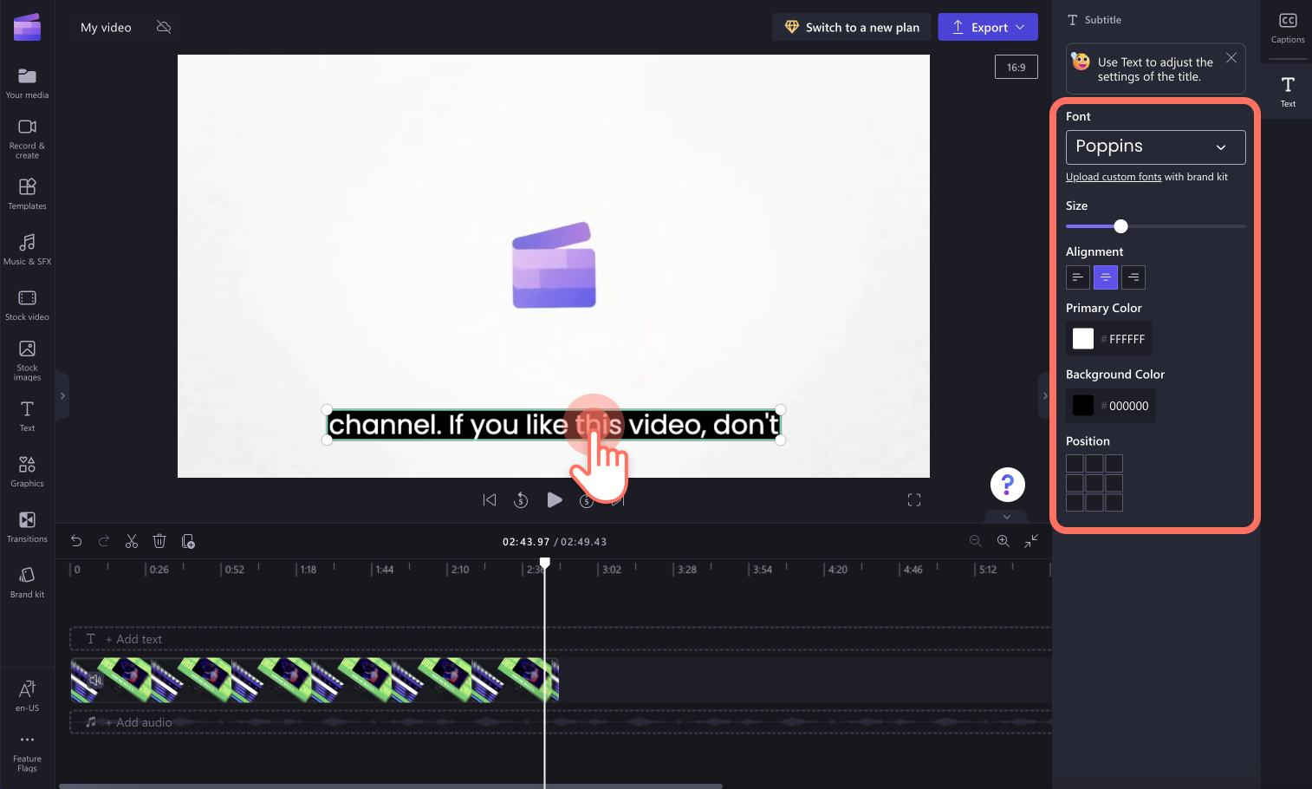Switch to the Text tab
The image size is (1312, 789).
[x=1286, y=89]
